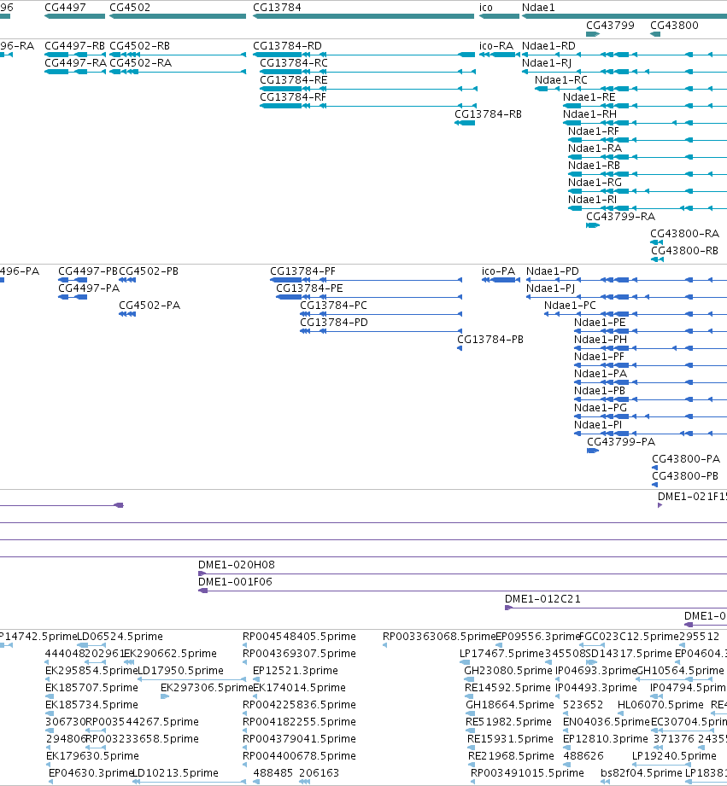
Task: Click the DME1-021F15 clone marker
Action: tap(660, 504)
